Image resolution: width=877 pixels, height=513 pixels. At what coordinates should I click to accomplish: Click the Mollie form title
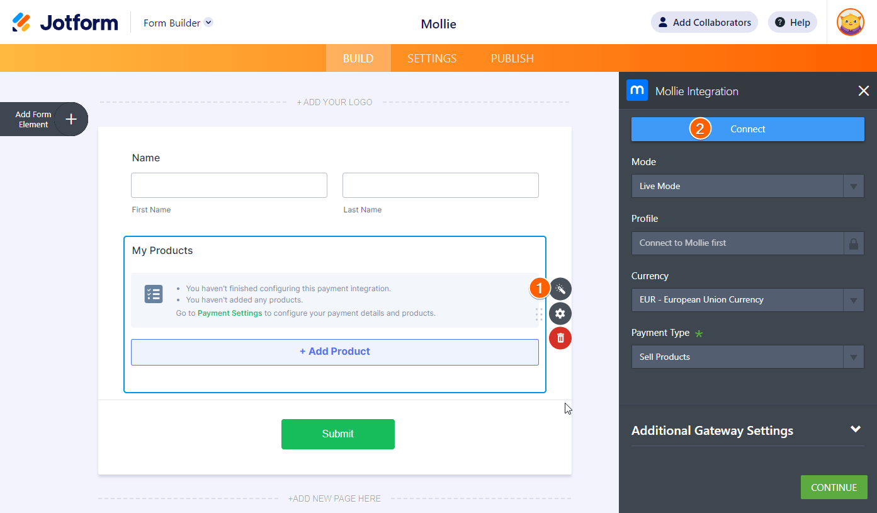tap(438, 24)
